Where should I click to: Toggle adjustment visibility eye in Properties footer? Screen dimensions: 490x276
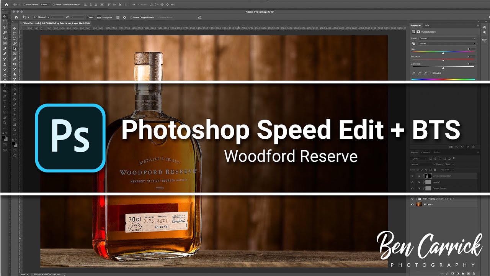click(468, 146)
